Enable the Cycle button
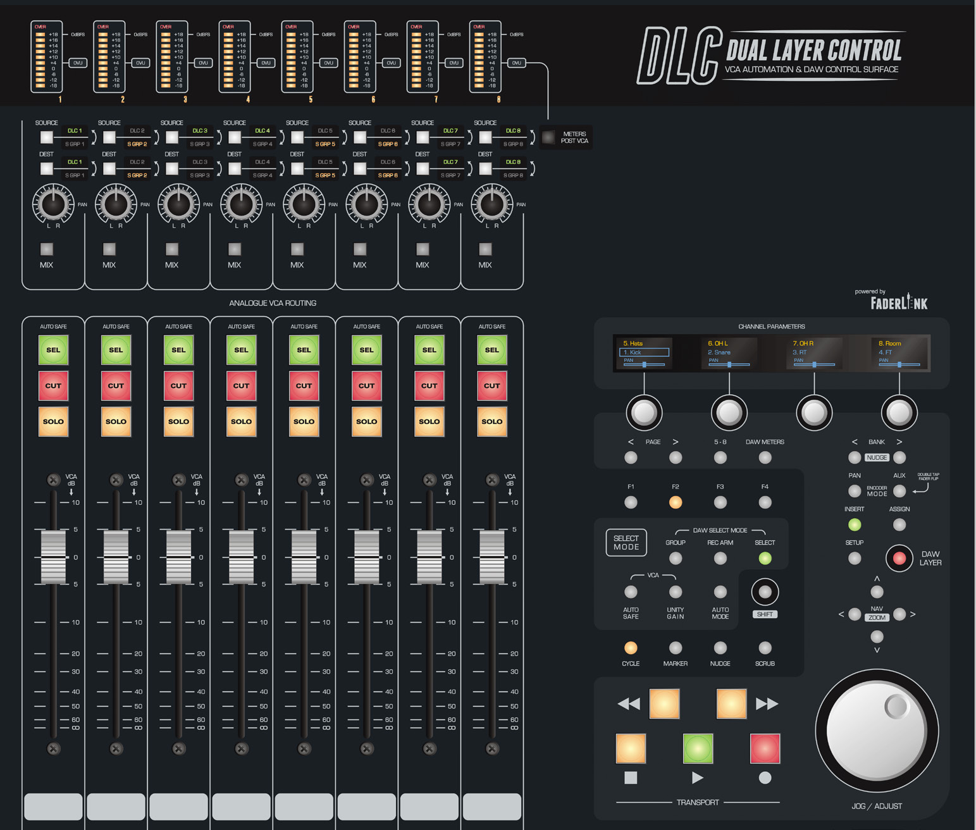Screen dimensions: 976x830 pos(631,648)
